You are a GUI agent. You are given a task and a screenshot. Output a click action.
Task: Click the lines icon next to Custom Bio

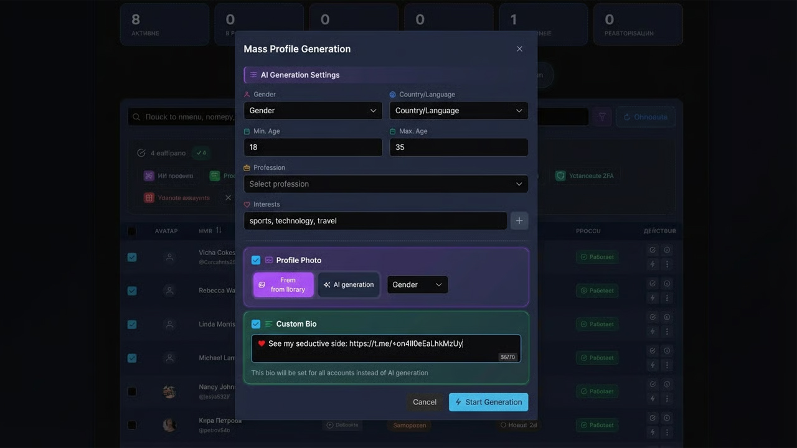(x=269, y=324)
